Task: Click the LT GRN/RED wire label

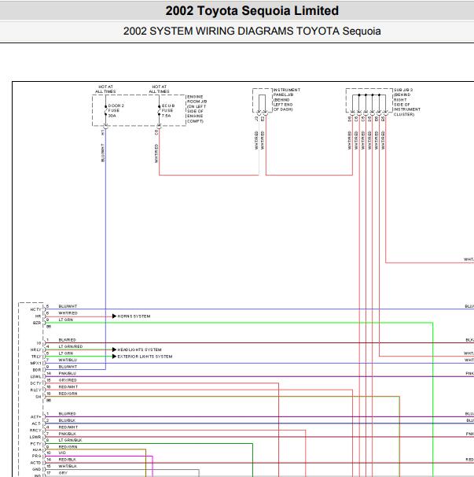Action: [71, 346]
